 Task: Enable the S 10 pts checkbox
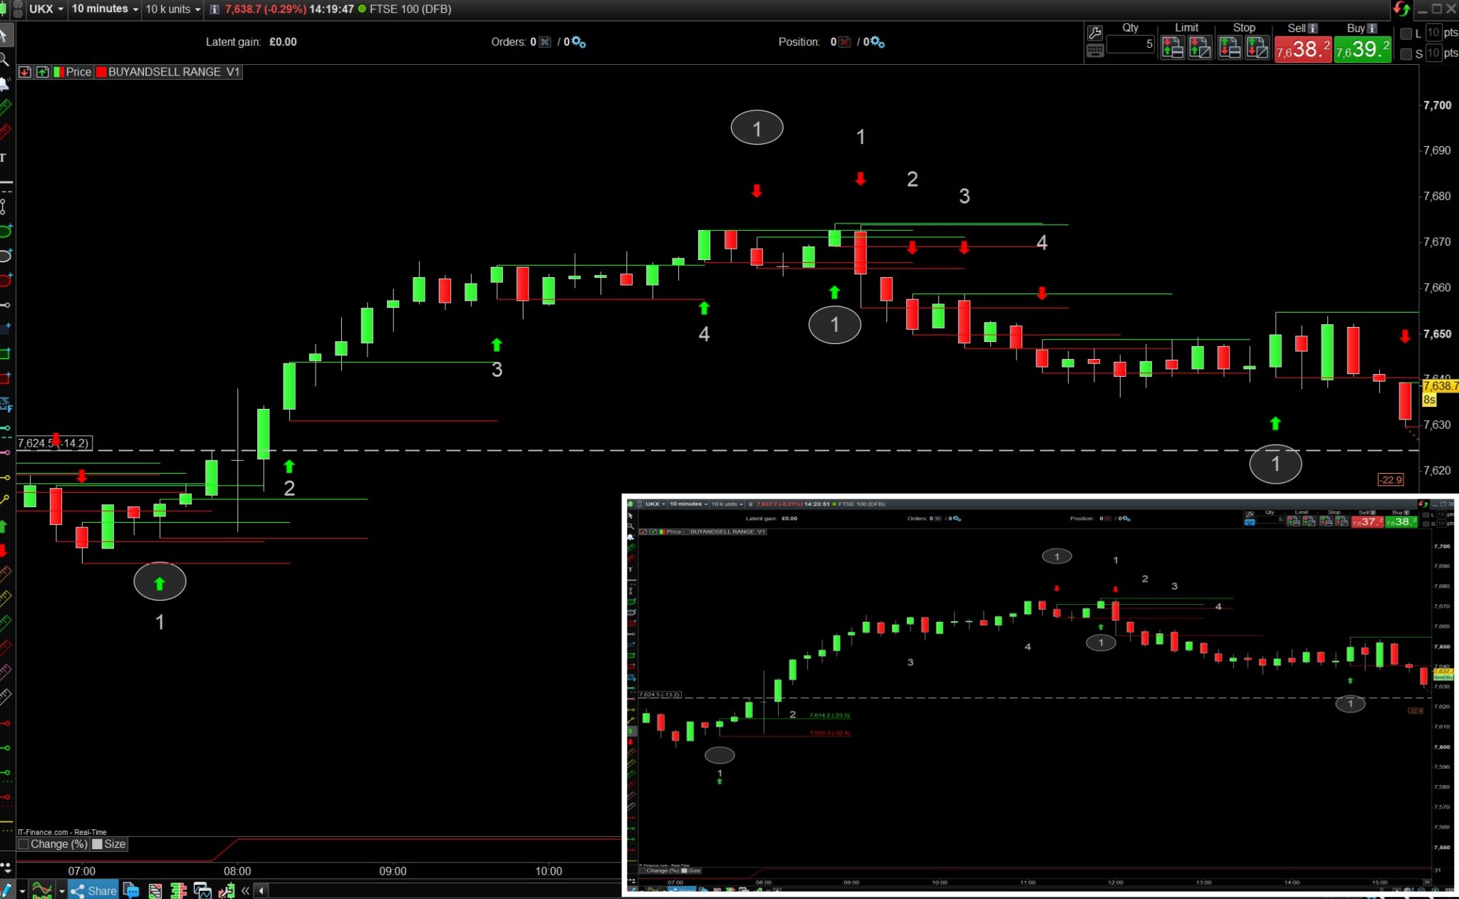1406,54
